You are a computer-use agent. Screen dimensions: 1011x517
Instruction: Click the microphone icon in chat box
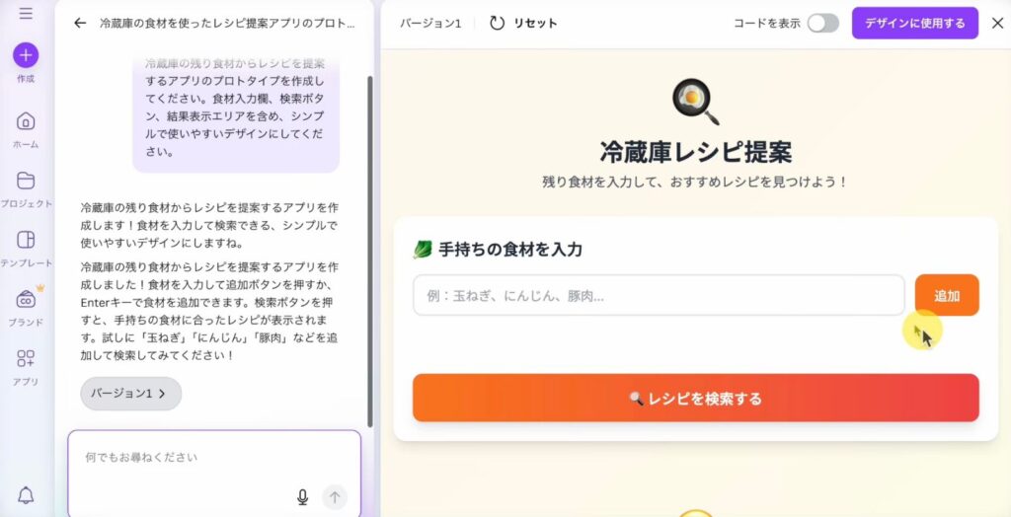tap(302, 497)
